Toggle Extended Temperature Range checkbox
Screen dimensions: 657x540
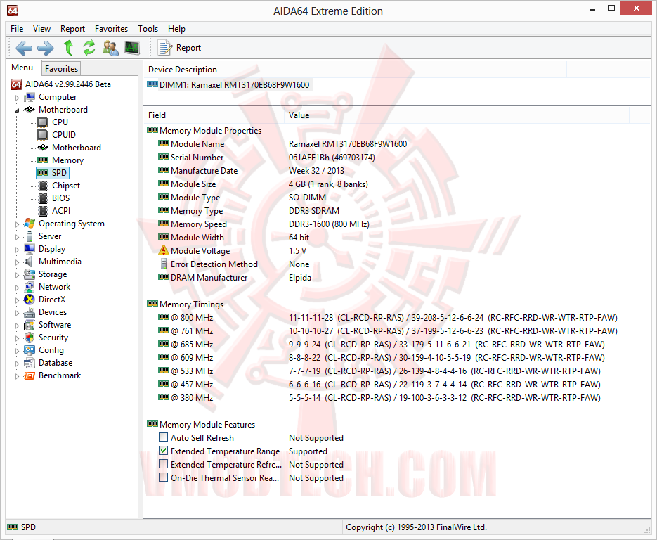[164, 451]
